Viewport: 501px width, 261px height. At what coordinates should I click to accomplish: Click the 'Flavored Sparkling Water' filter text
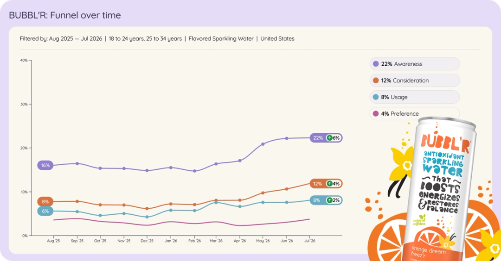(221, 38)
